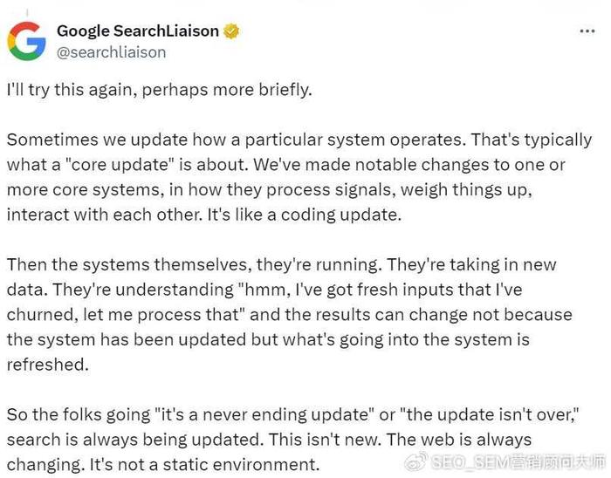
Task: Click quote "the update isn't over,"
Action: pyautogui.click(x=491, y=414)
